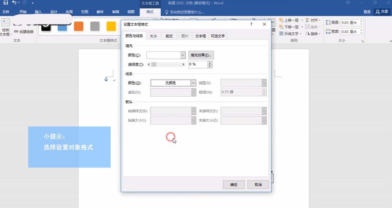The width and height of the screenshot is (392, 208).
Task: Click the 0 % transparency field
Action: coord(198,64)
